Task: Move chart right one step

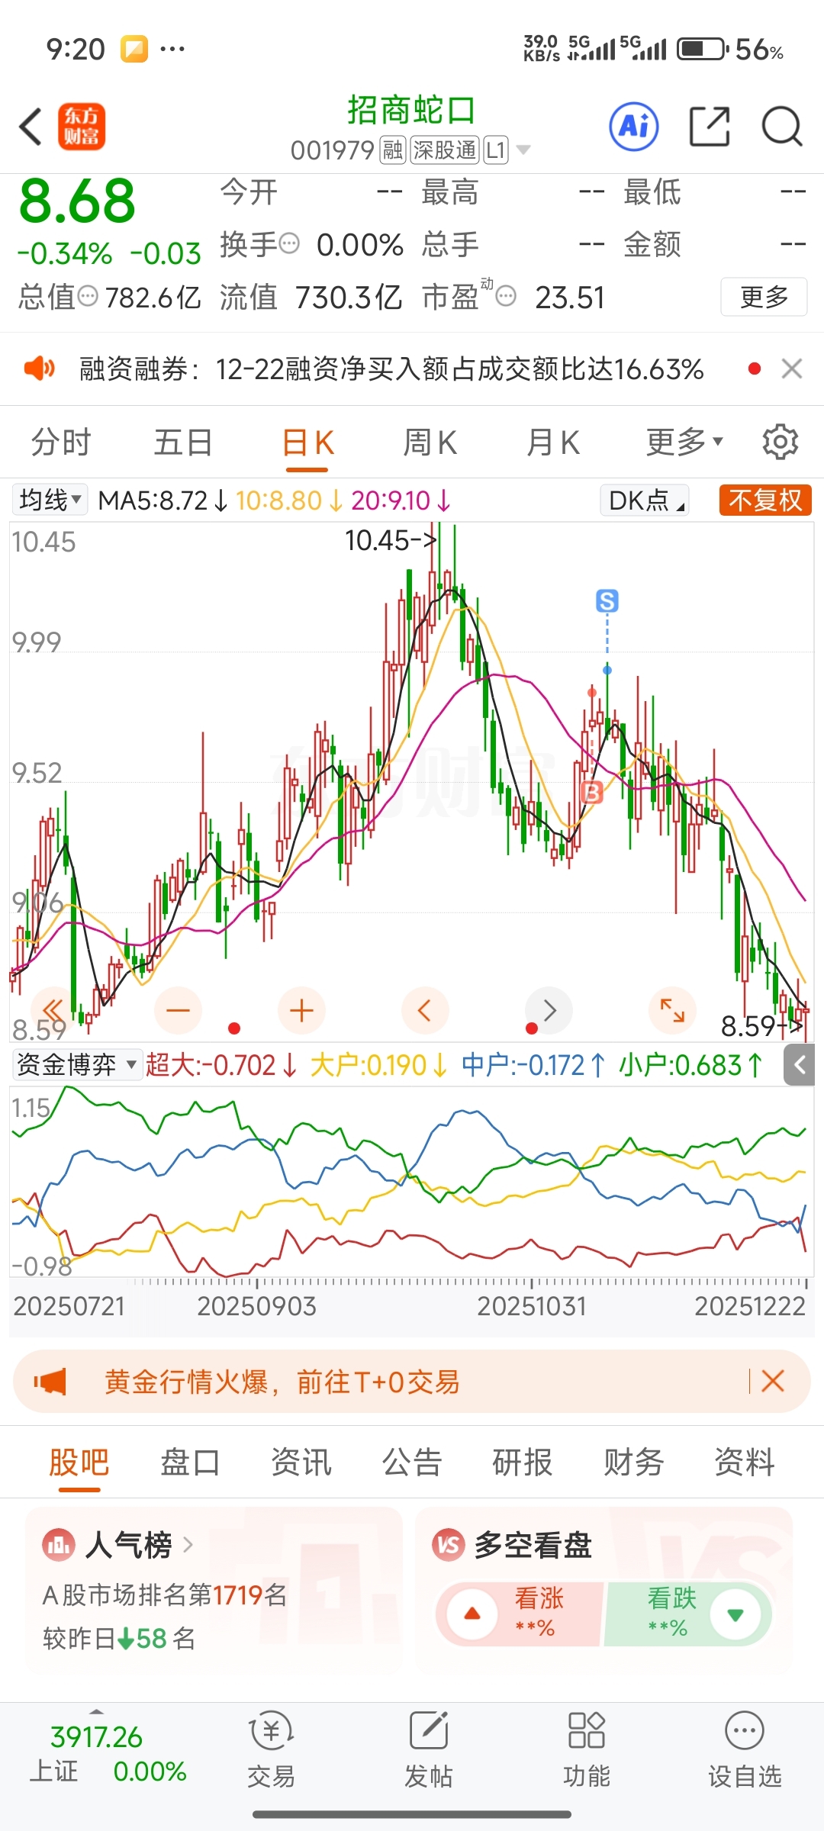Action: tap(549, 1011)
